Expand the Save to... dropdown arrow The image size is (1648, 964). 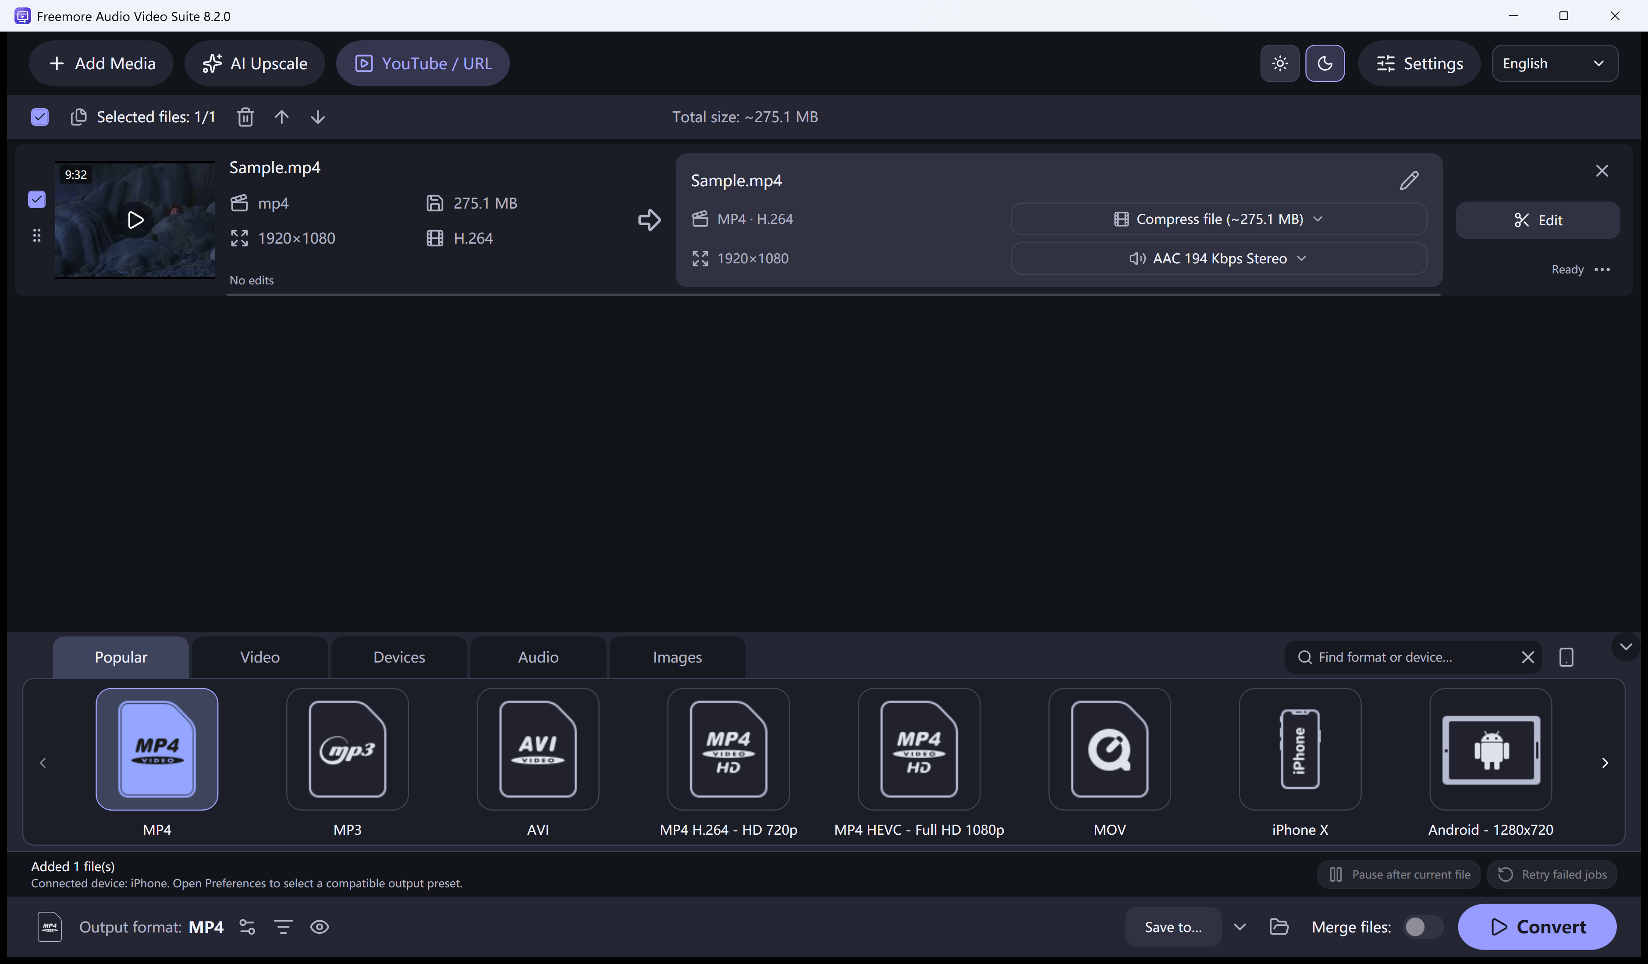(1239, 927)
